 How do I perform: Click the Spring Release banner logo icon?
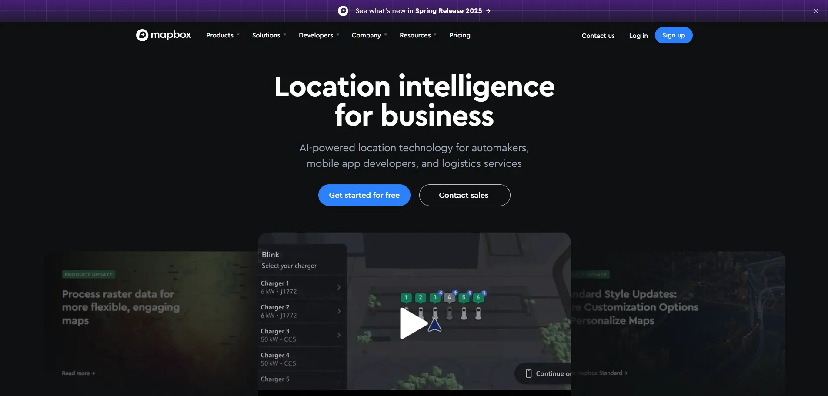click(x=343, y=11)
